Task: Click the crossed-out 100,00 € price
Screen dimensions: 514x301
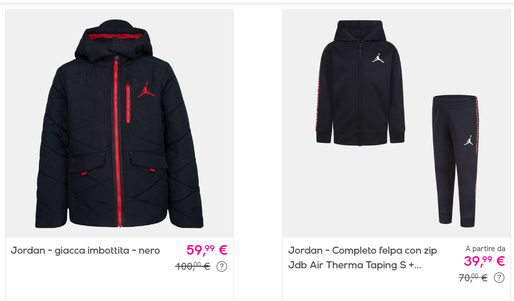Action: pyautogui.click(x=193, y=266)
